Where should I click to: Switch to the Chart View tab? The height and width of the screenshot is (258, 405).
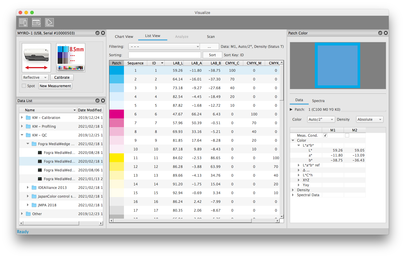pos(124,37)
